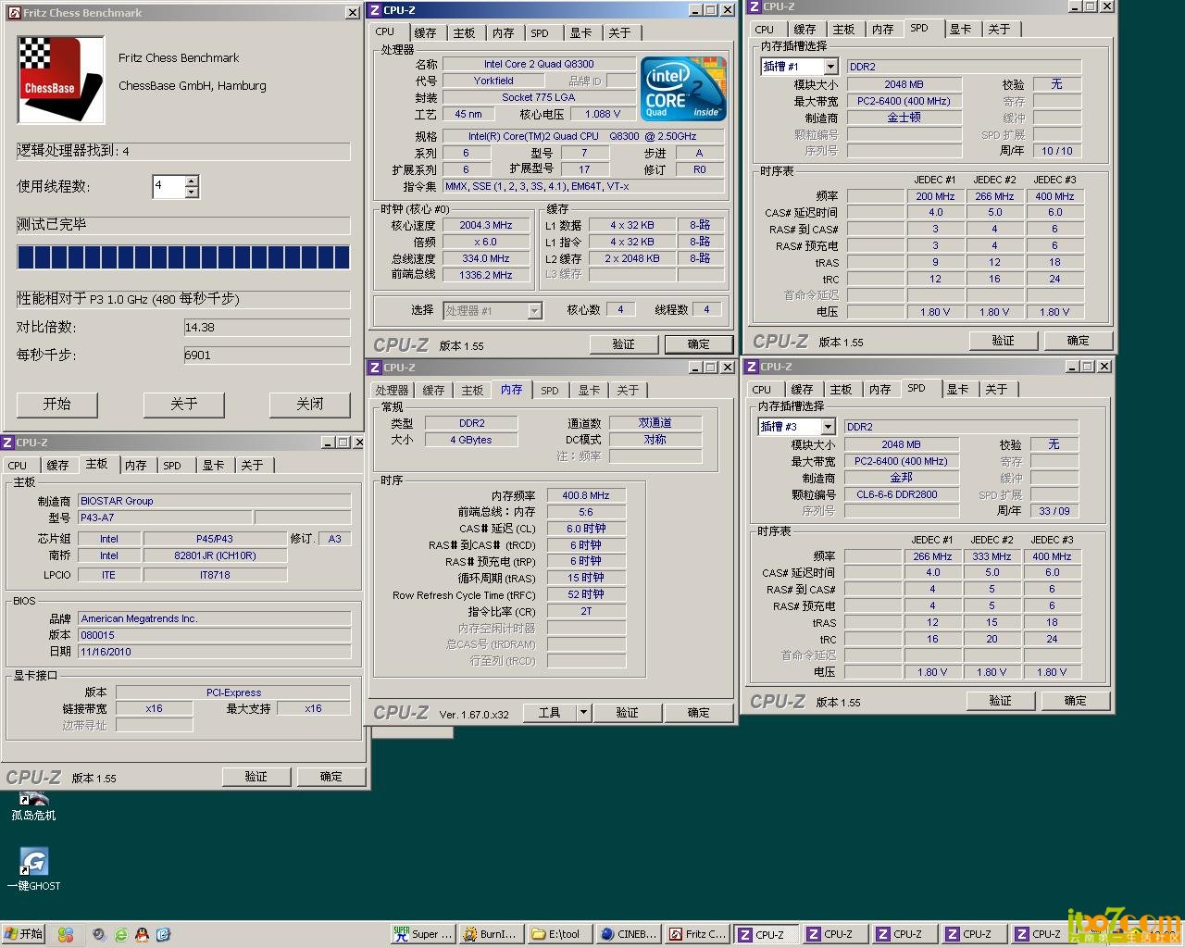Select 关于 tab in the processor CPU-Z window

coord(619,32)
